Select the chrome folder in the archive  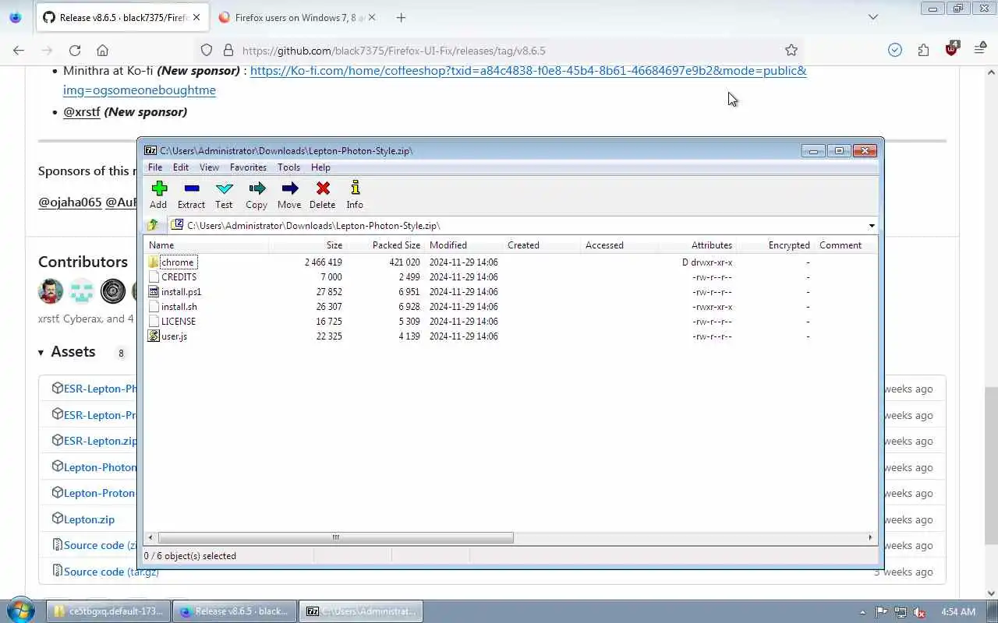(177, 262)
